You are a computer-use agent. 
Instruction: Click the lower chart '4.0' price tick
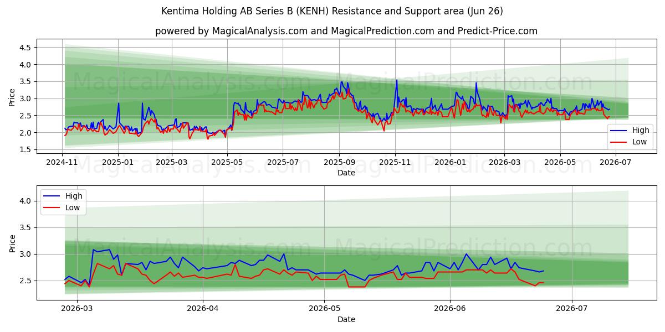pyautogui.click(x=26, y=201)
